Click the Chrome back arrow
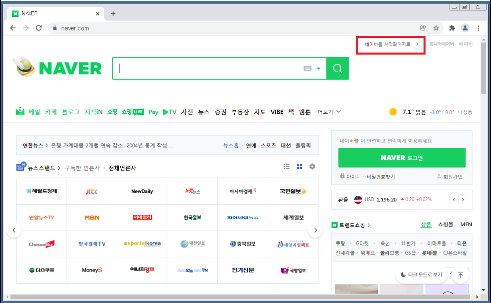Image resolution: width=491 pixels, height=303 pixels. click(x=13, y=28)
